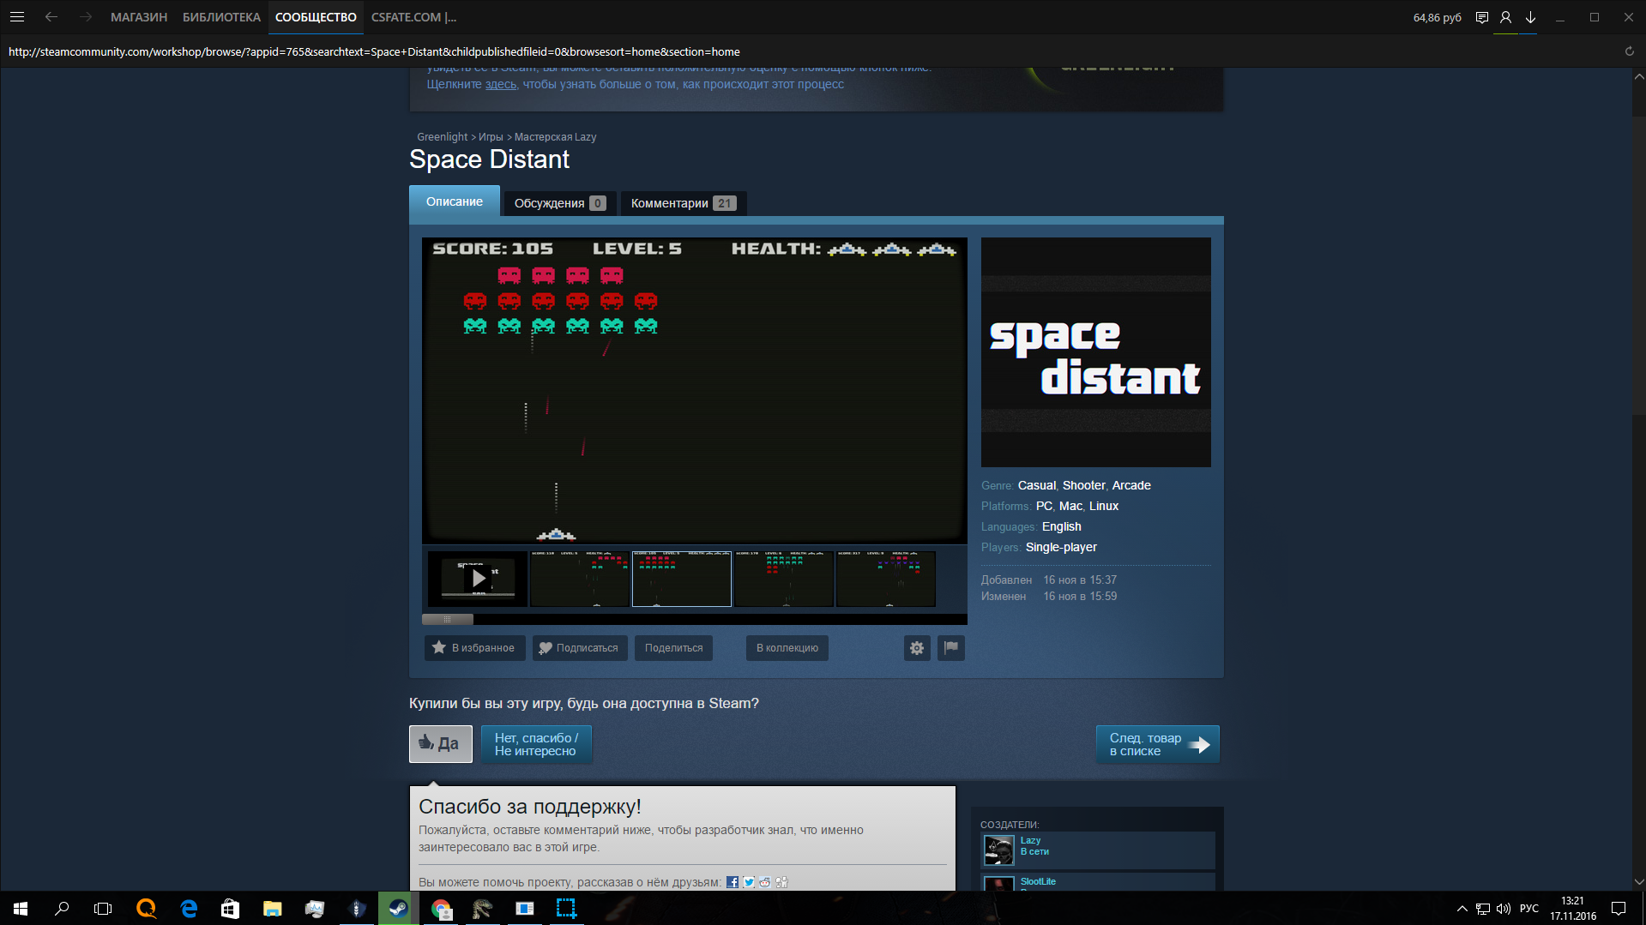Screen dimensions: 1646x925
Task: Play the video thumbnail
Action: 478,579
